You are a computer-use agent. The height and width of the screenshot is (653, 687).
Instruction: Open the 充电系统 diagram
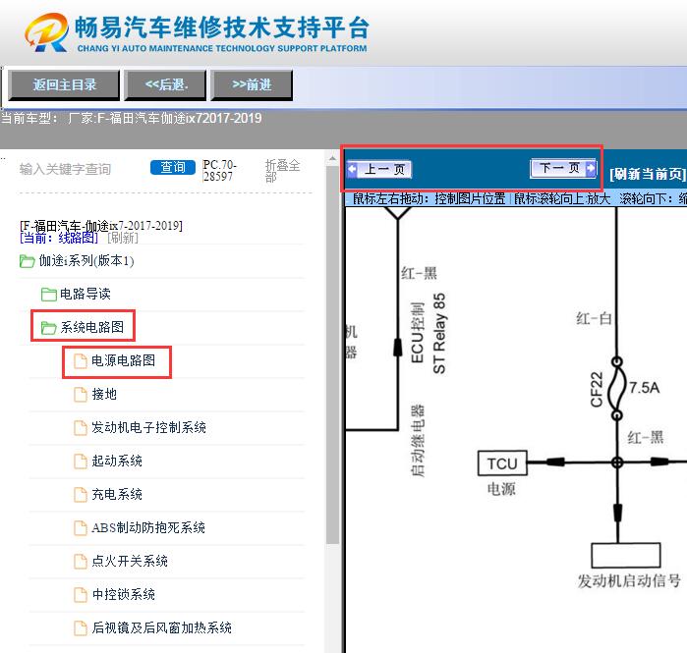117,495
